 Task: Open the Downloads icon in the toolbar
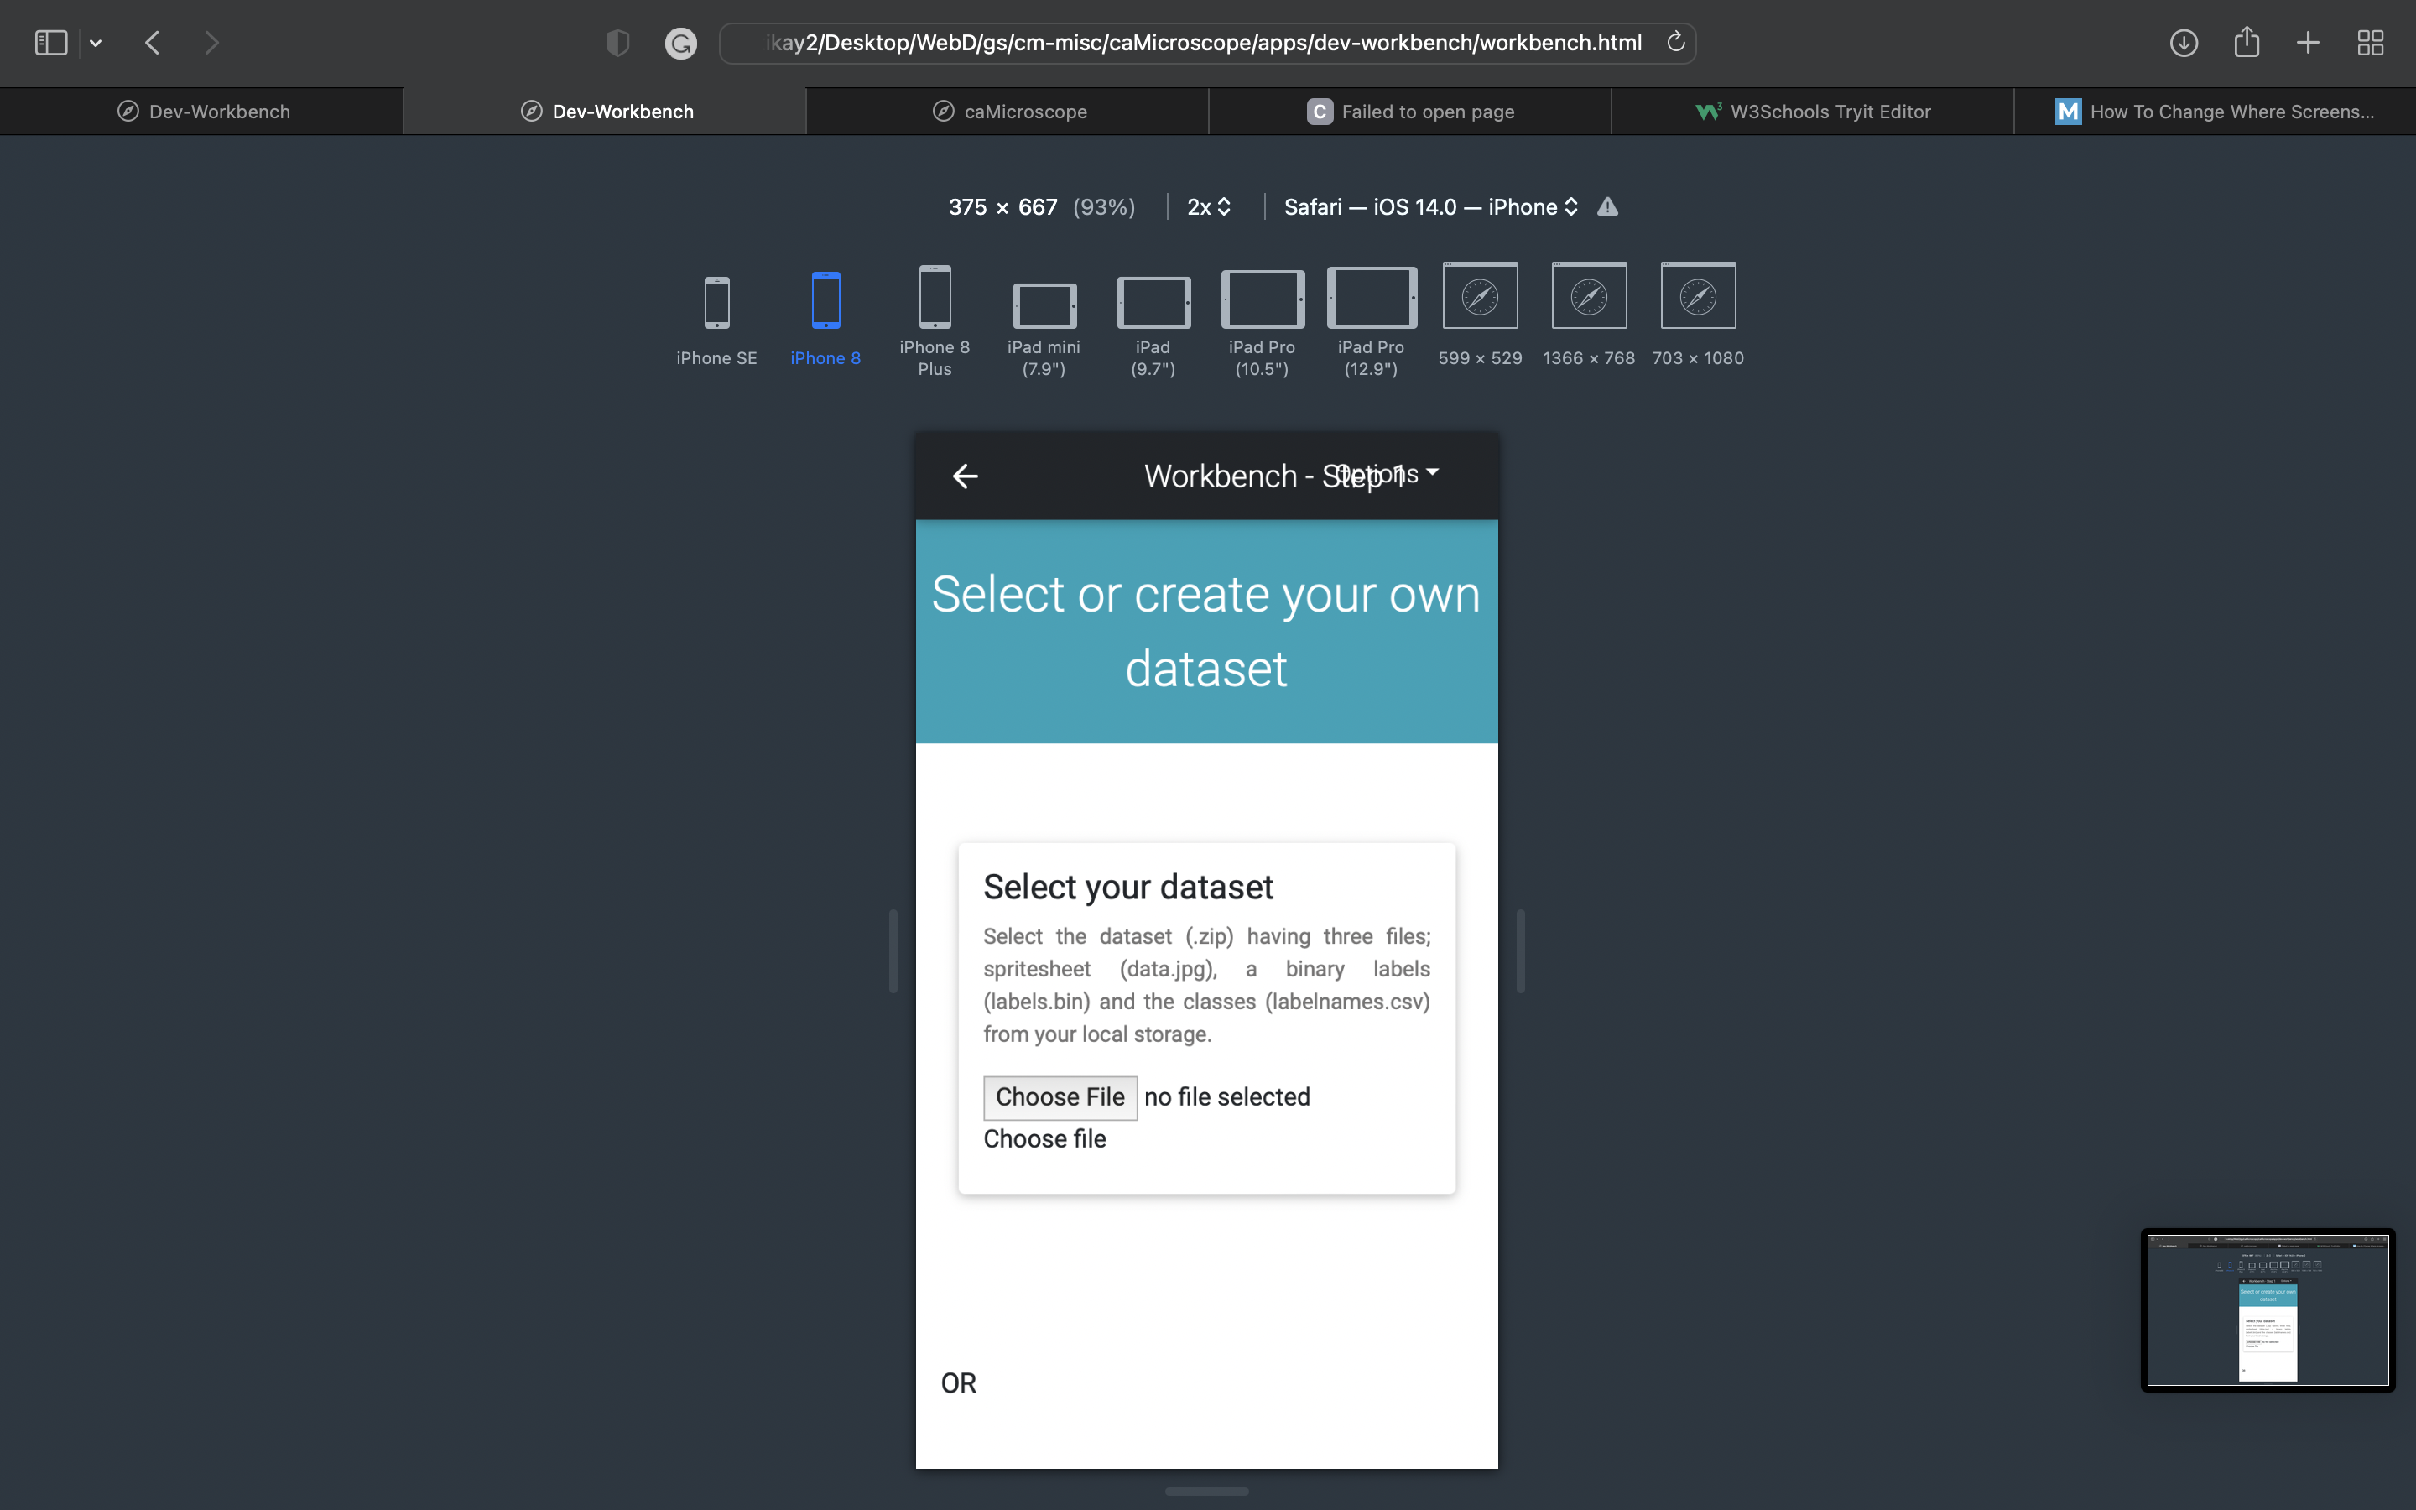coord(2184,42)
